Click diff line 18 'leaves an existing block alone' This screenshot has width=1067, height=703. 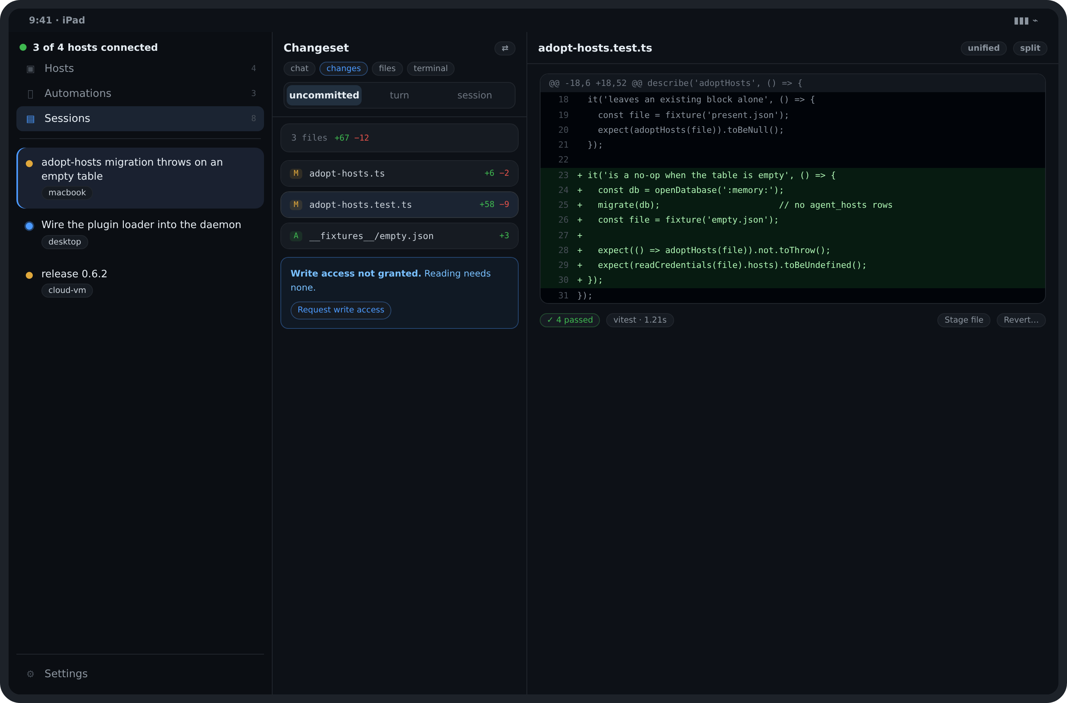point(792,100)
